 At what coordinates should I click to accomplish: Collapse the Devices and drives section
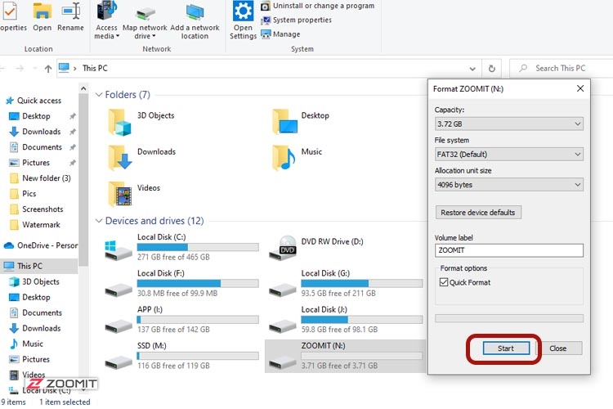tap(100, 221)
